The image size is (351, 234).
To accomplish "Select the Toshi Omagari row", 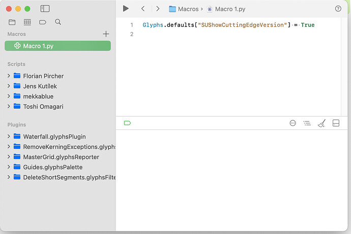I will point(58,107).
